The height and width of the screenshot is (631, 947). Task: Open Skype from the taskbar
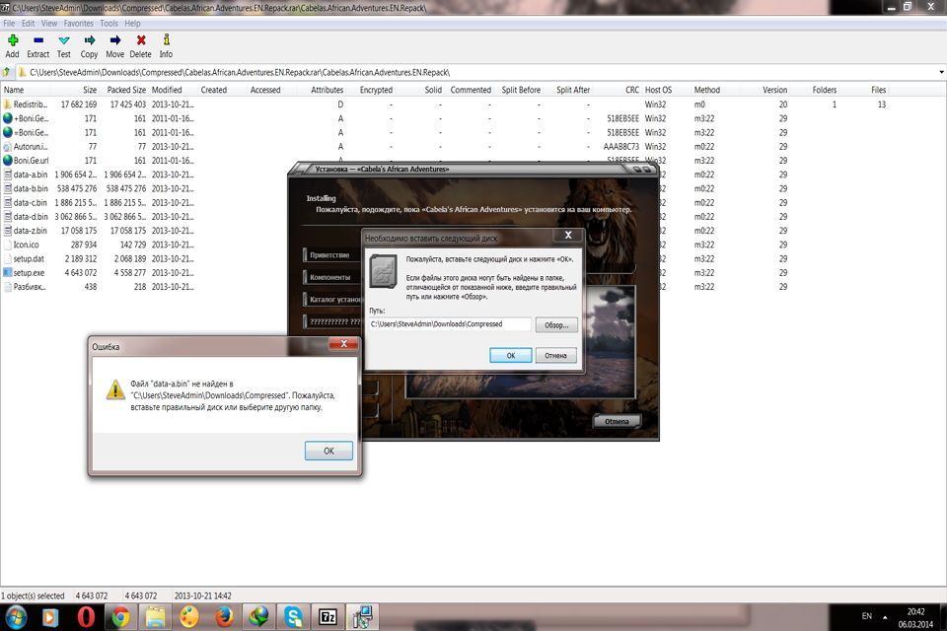click(x=294, y=617)
